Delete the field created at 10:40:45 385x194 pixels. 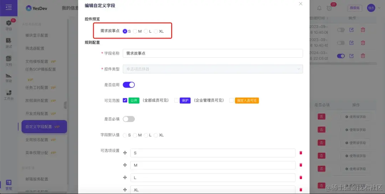point(363,43)
